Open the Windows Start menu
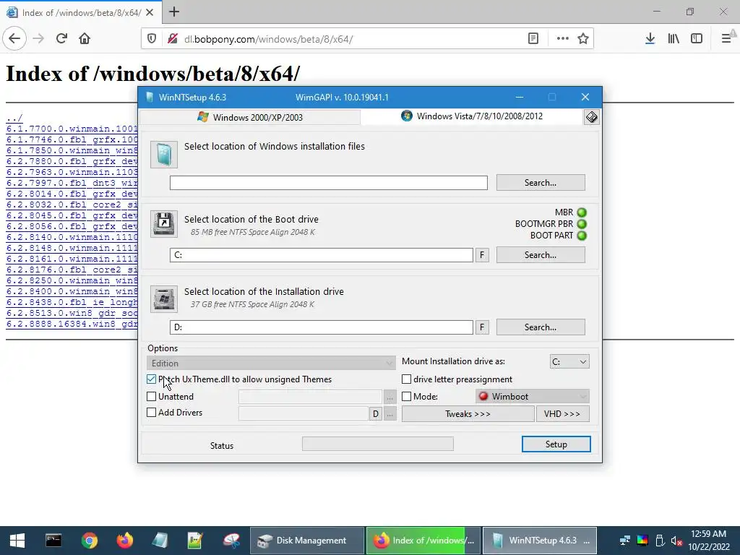Image resolution: width=740 pixels, height=555 pixels. tap(17, 541)
